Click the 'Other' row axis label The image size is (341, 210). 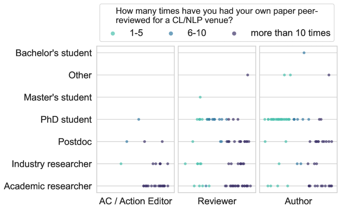pos(80,75)
